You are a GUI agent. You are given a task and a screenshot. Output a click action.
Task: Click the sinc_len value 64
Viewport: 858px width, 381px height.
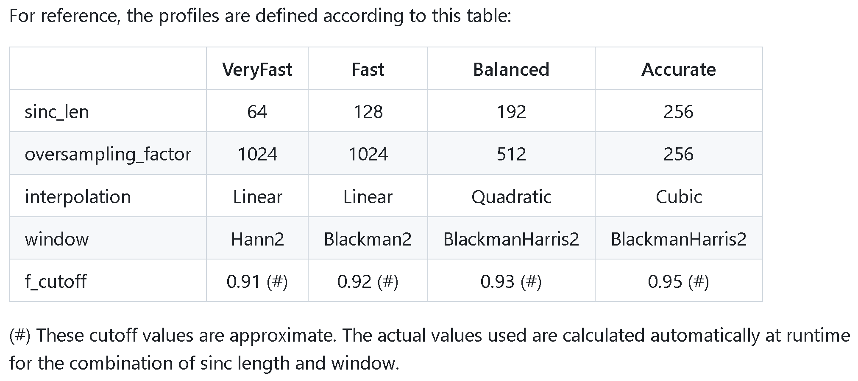click(257, 112)
